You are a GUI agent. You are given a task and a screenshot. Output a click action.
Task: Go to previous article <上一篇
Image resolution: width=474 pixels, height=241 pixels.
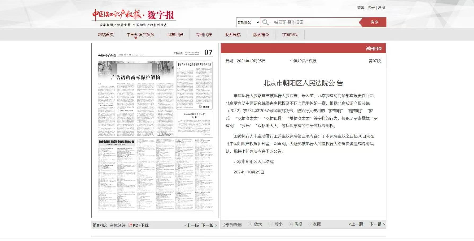click(356, 224)
